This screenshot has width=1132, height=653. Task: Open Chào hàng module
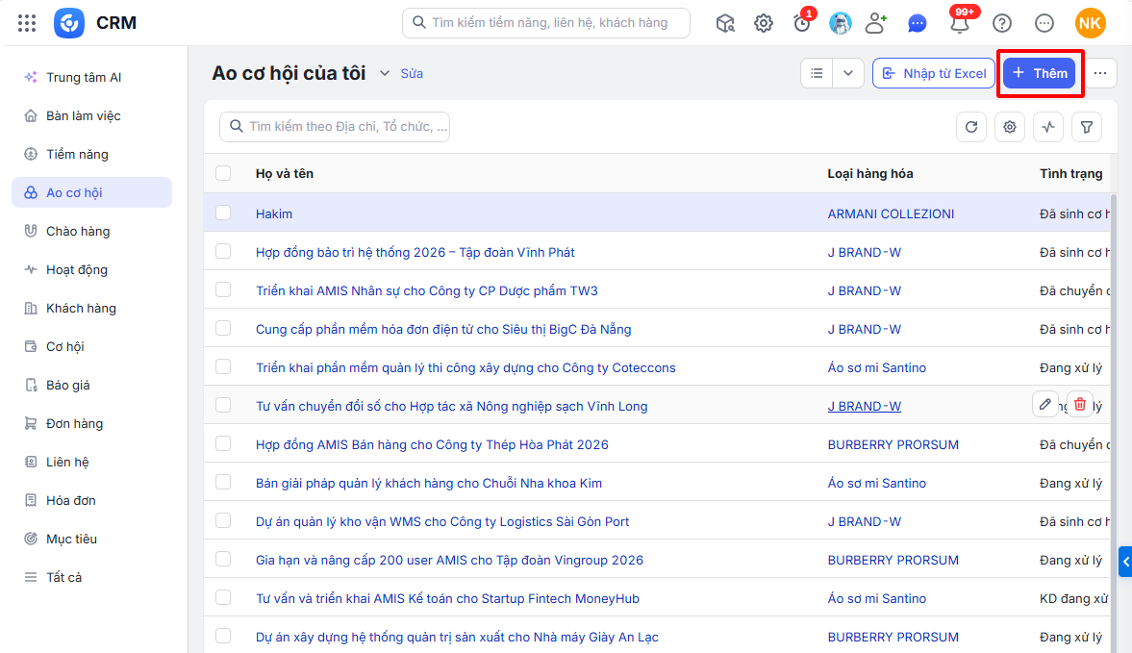coord(91,231)
